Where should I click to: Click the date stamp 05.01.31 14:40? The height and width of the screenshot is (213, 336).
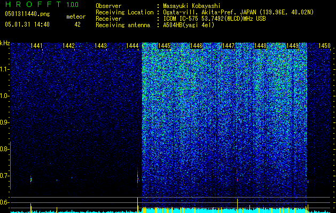click(x=27, y=24)
